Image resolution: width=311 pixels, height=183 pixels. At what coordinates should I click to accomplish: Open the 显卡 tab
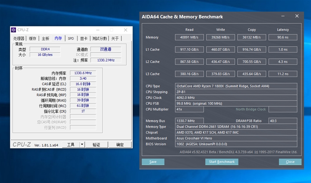(84, 38)
